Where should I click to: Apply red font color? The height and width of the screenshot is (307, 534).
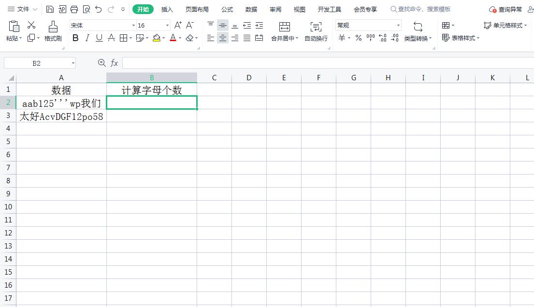173,38
